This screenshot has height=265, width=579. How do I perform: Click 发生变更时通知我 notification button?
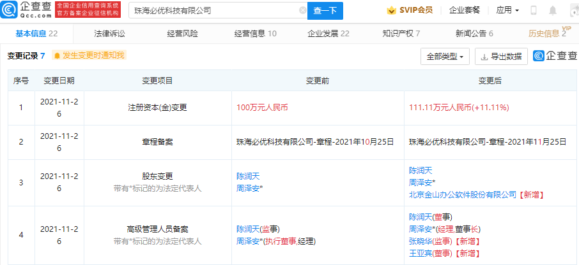coord(89,55)
